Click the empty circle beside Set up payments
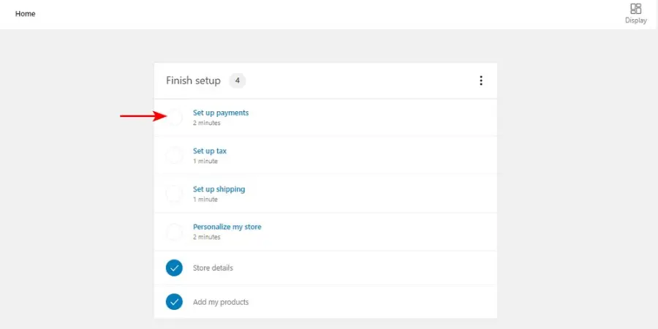 click(174, 117)
